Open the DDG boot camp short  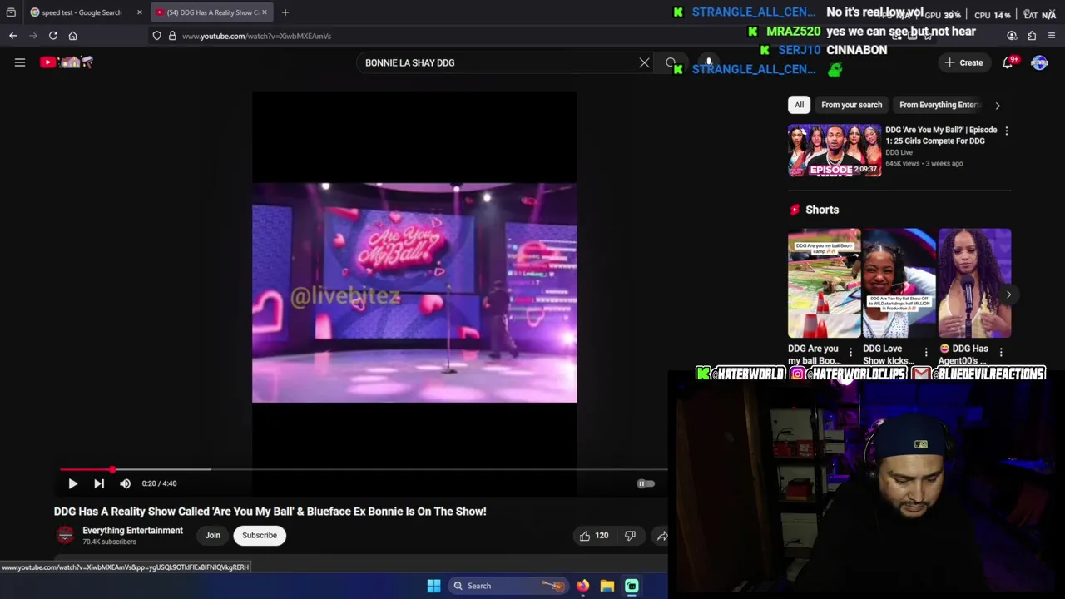coord(824,283)
